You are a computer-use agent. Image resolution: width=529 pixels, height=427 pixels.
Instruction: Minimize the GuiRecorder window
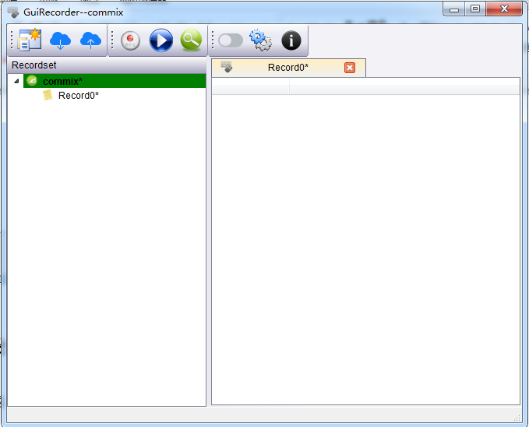454,9
